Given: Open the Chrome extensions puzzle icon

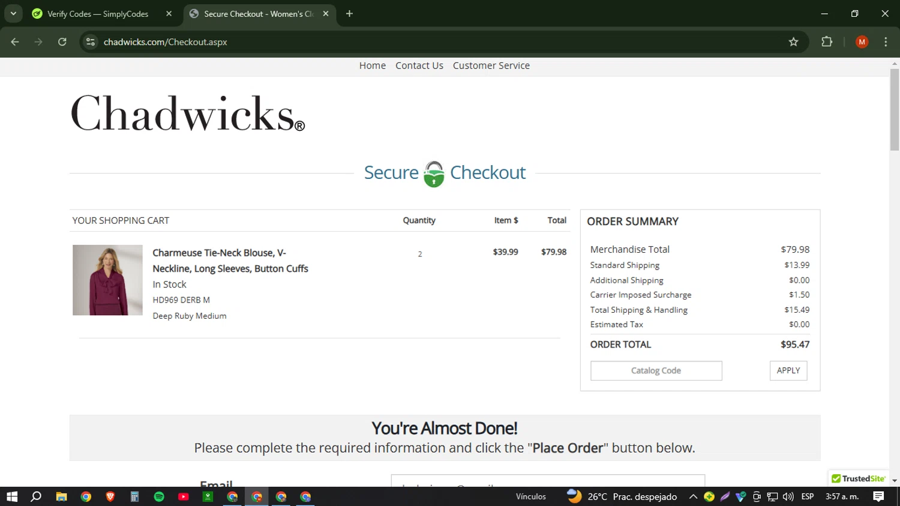Looking at the screenshot, I should (x=827, y=42).
